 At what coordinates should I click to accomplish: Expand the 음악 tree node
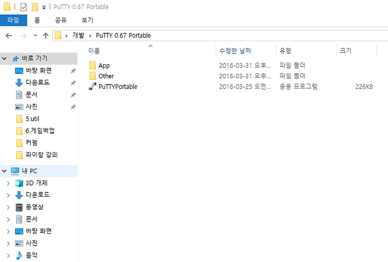8,256
